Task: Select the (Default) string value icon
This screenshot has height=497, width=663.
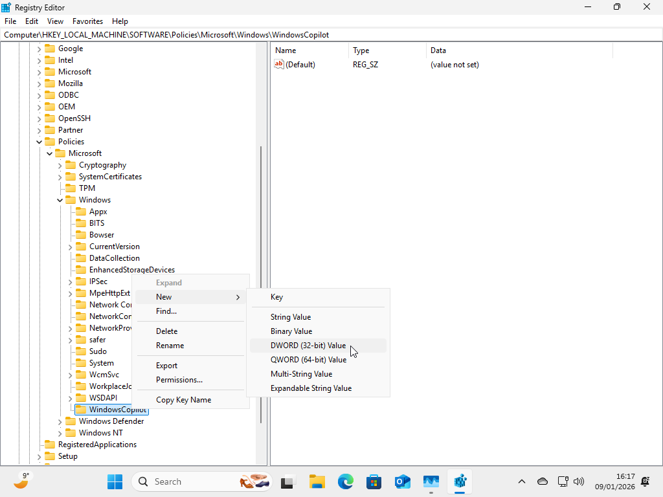Action: pos(278,64)
